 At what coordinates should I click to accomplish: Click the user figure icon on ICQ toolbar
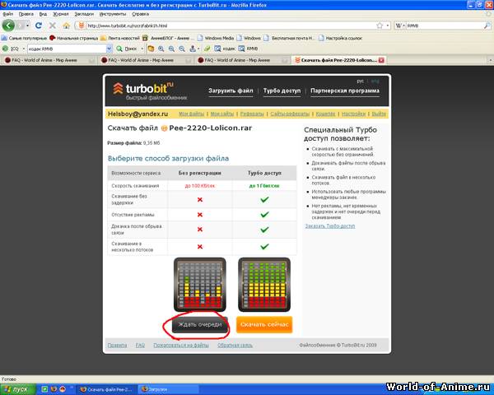(193, 49)
